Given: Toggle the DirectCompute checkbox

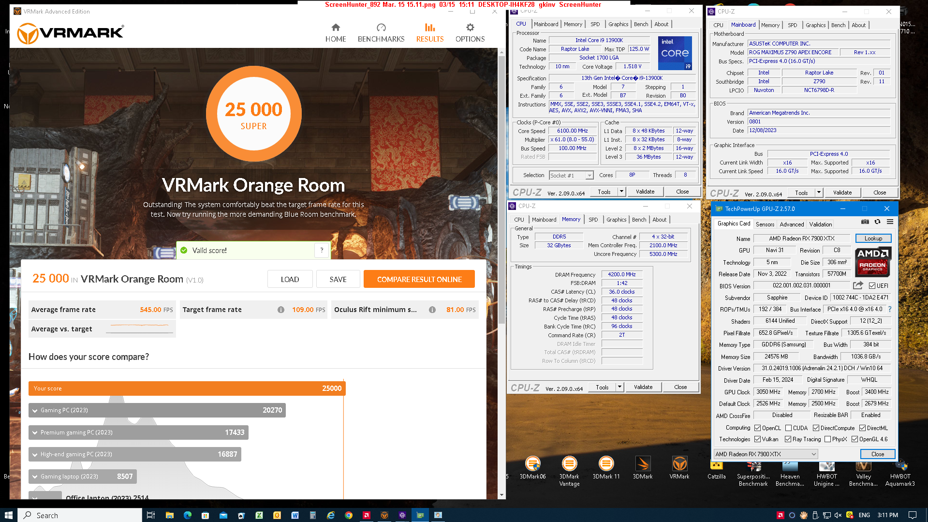Looking at the screenshot, I should click(x=816, y=428).
